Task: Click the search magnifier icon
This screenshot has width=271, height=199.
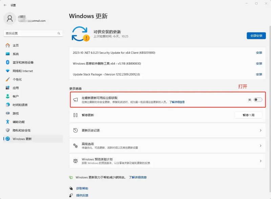Action: (x=59, y=34)
